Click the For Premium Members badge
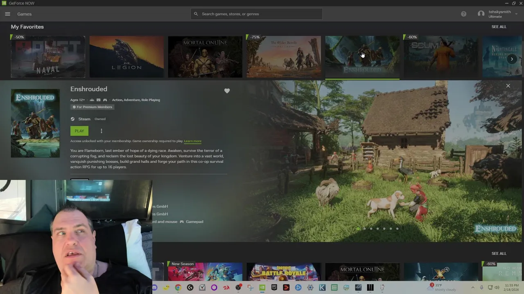Screen dimensions: 524x294 [x=92, y=107]
